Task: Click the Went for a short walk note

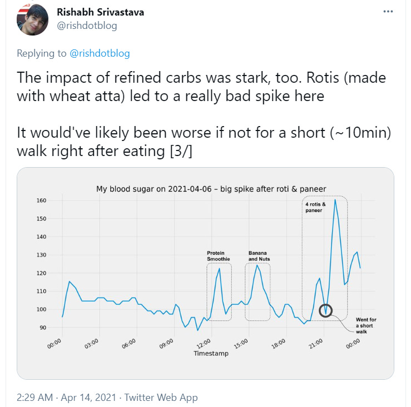Action: pyautogui.click(x=366, y=325)
